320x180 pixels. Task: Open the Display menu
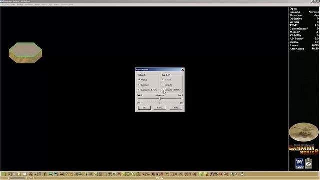click(x=44, y=4)
